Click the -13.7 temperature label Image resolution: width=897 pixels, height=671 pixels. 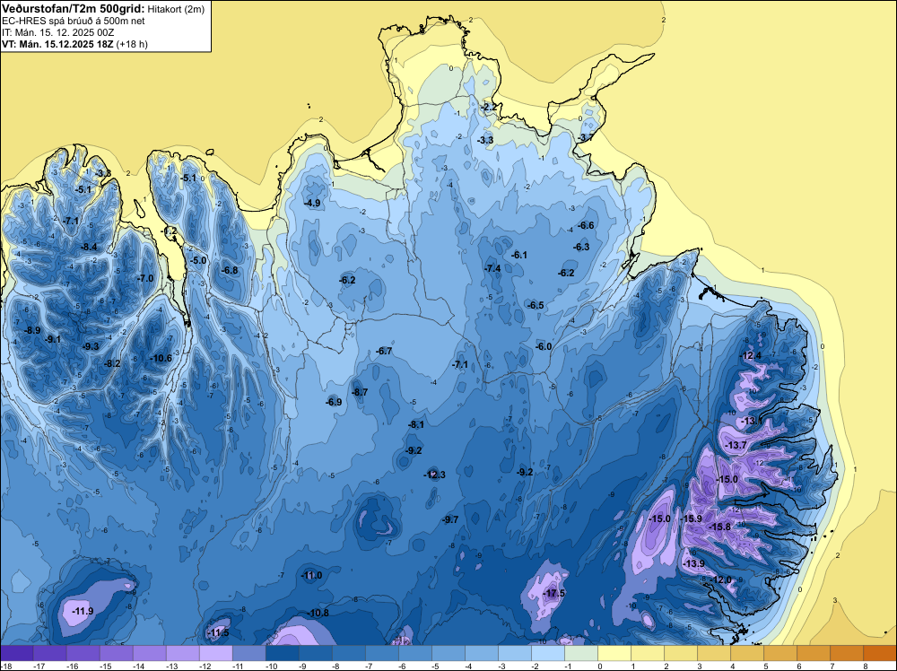pyautogui.click(x=736, y=445)
